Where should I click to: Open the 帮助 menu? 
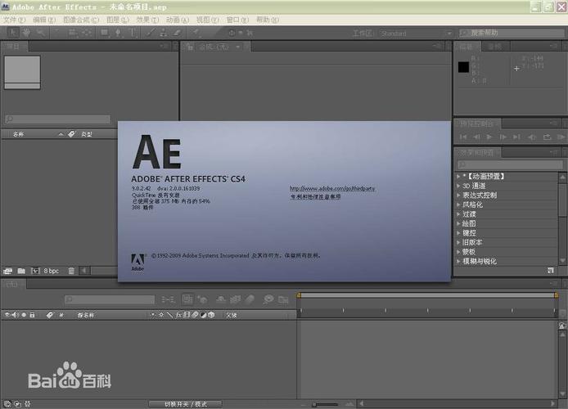tap(268, 20)
